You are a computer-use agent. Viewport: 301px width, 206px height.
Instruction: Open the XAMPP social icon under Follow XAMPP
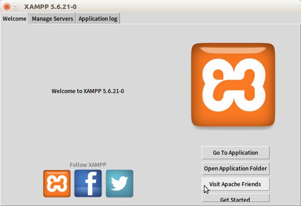coord(57,184)
